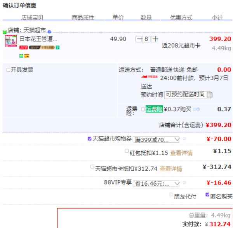
Task: Click the 优惠方式 column header
Action: coord(181,18)
